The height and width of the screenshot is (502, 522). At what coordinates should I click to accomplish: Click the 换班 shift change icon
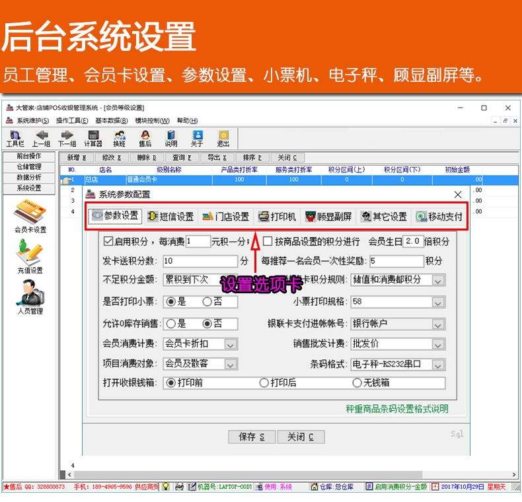[x=119, y=138]
